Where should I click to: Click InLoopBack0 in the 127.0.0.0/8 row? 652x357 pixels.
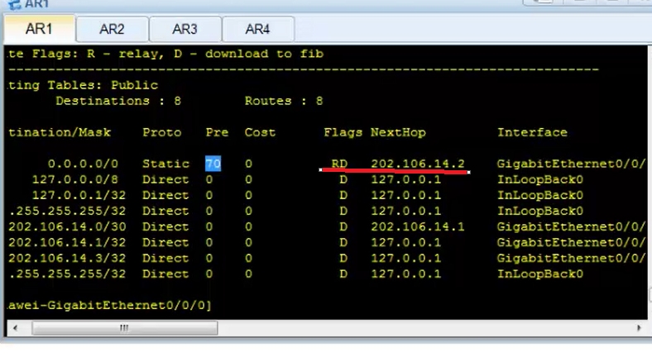pyautogui.click(x=540, y=179)
